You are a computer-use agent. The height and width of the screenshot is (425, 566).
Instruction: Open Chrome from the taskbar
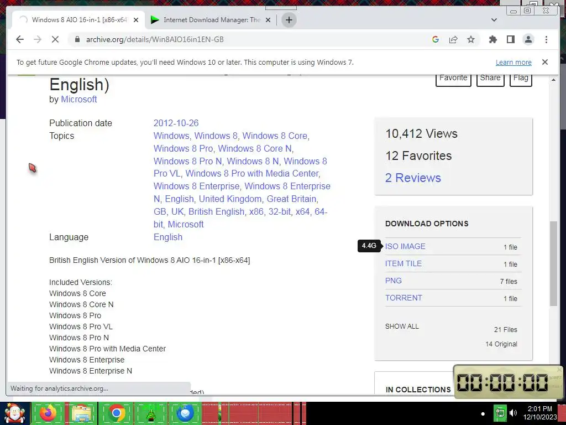[116, 413]
